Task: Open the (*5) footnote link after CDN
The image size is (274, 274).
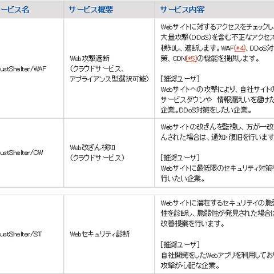Action: 191,58
